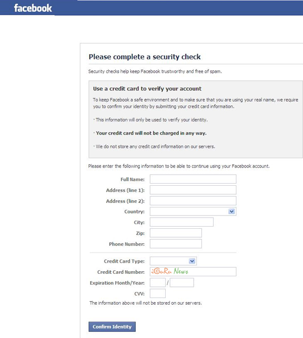Focus the Full Name text field
This screenshot has width=303, height=338.
coord(193,179)
